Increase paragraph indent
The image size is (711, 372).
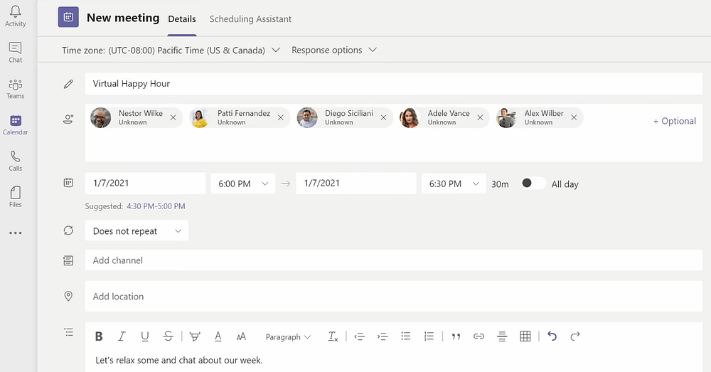pos(383,336)
